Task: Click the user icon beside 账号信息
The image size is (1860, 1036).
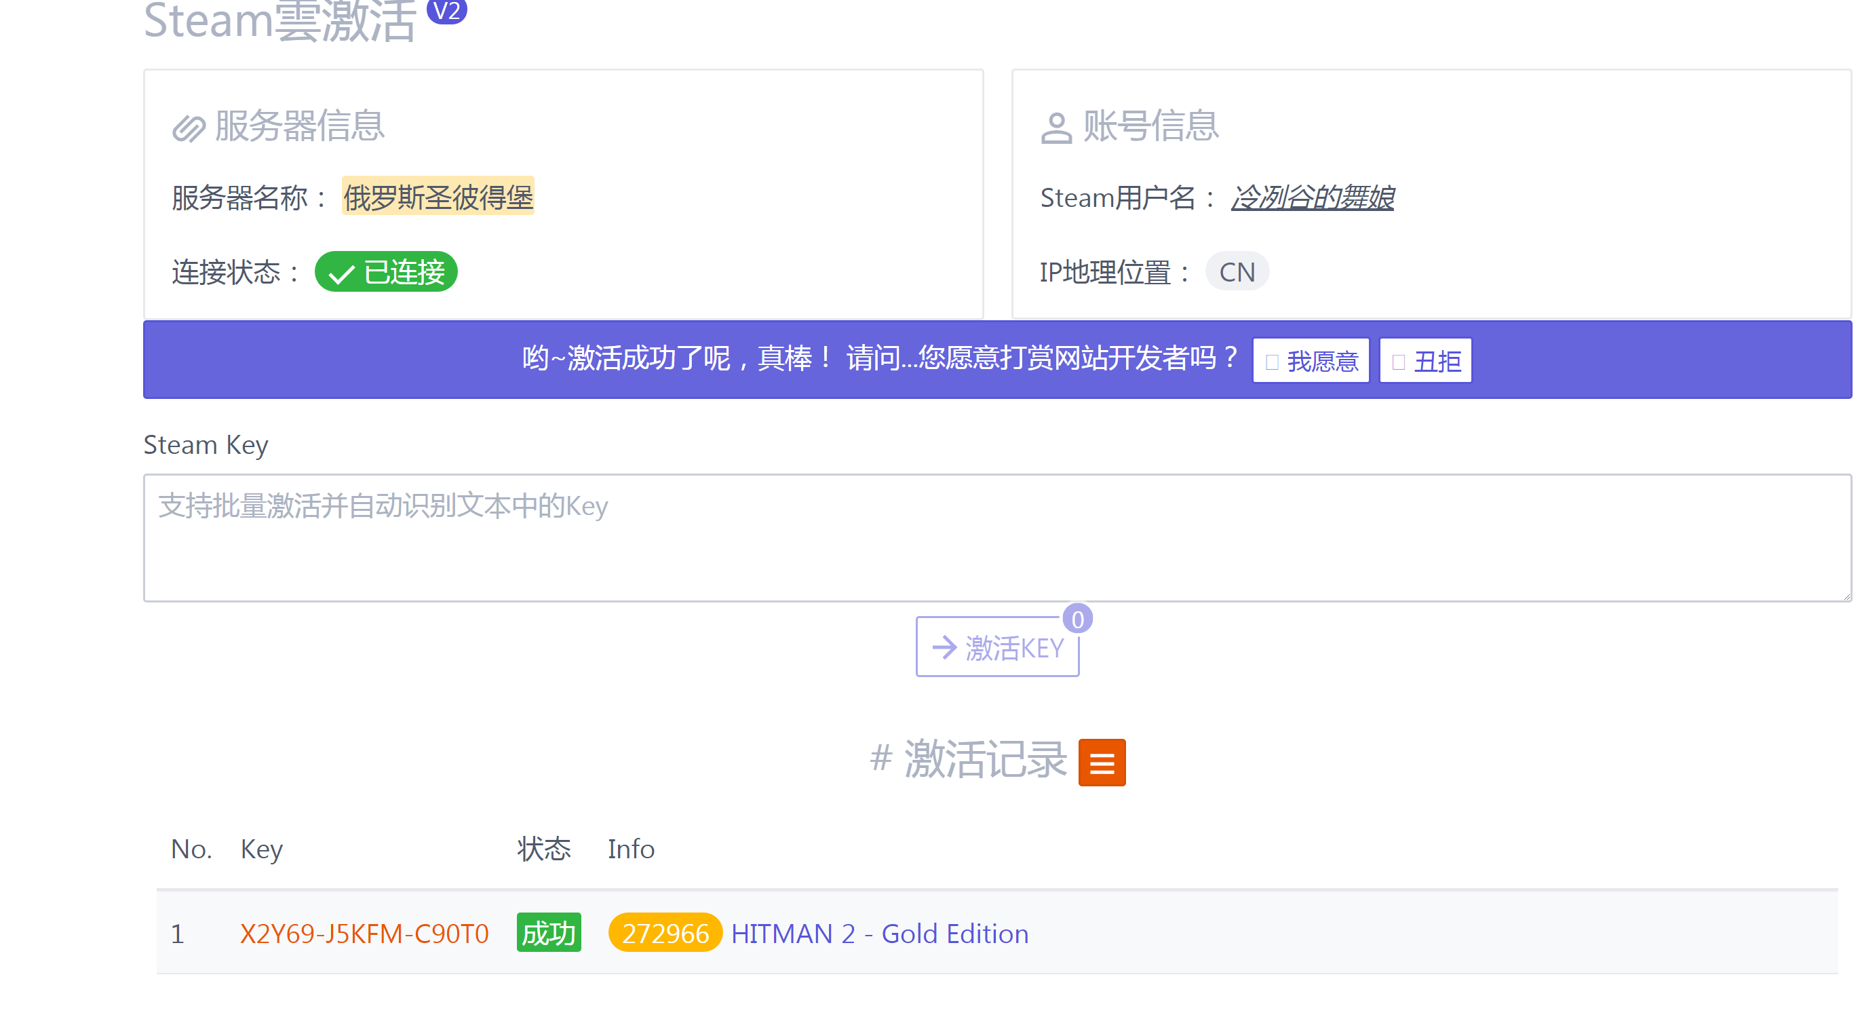Action: pyautogui.click(x=1056, y=128)
